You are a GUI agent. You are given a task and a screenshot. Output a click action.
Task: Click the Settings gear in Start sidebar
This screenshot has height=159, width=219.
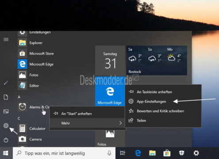(6, 125)
